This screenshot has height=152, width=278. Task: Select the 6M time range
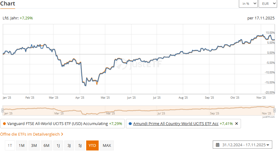[46, 145]
